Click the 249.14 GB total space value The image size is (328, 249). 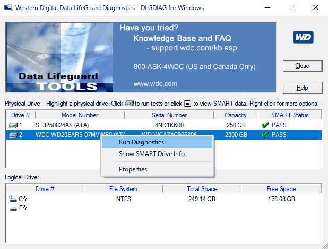(x=202, y=199)
